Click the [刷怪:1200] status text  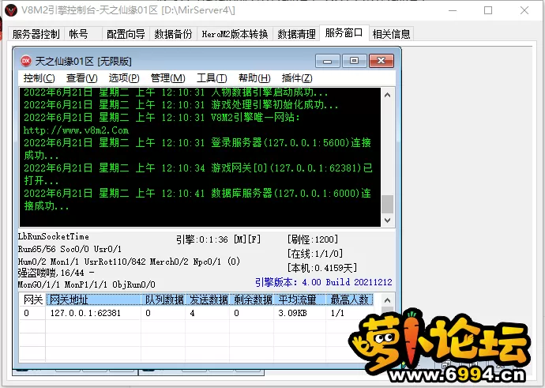click(313, 239)
